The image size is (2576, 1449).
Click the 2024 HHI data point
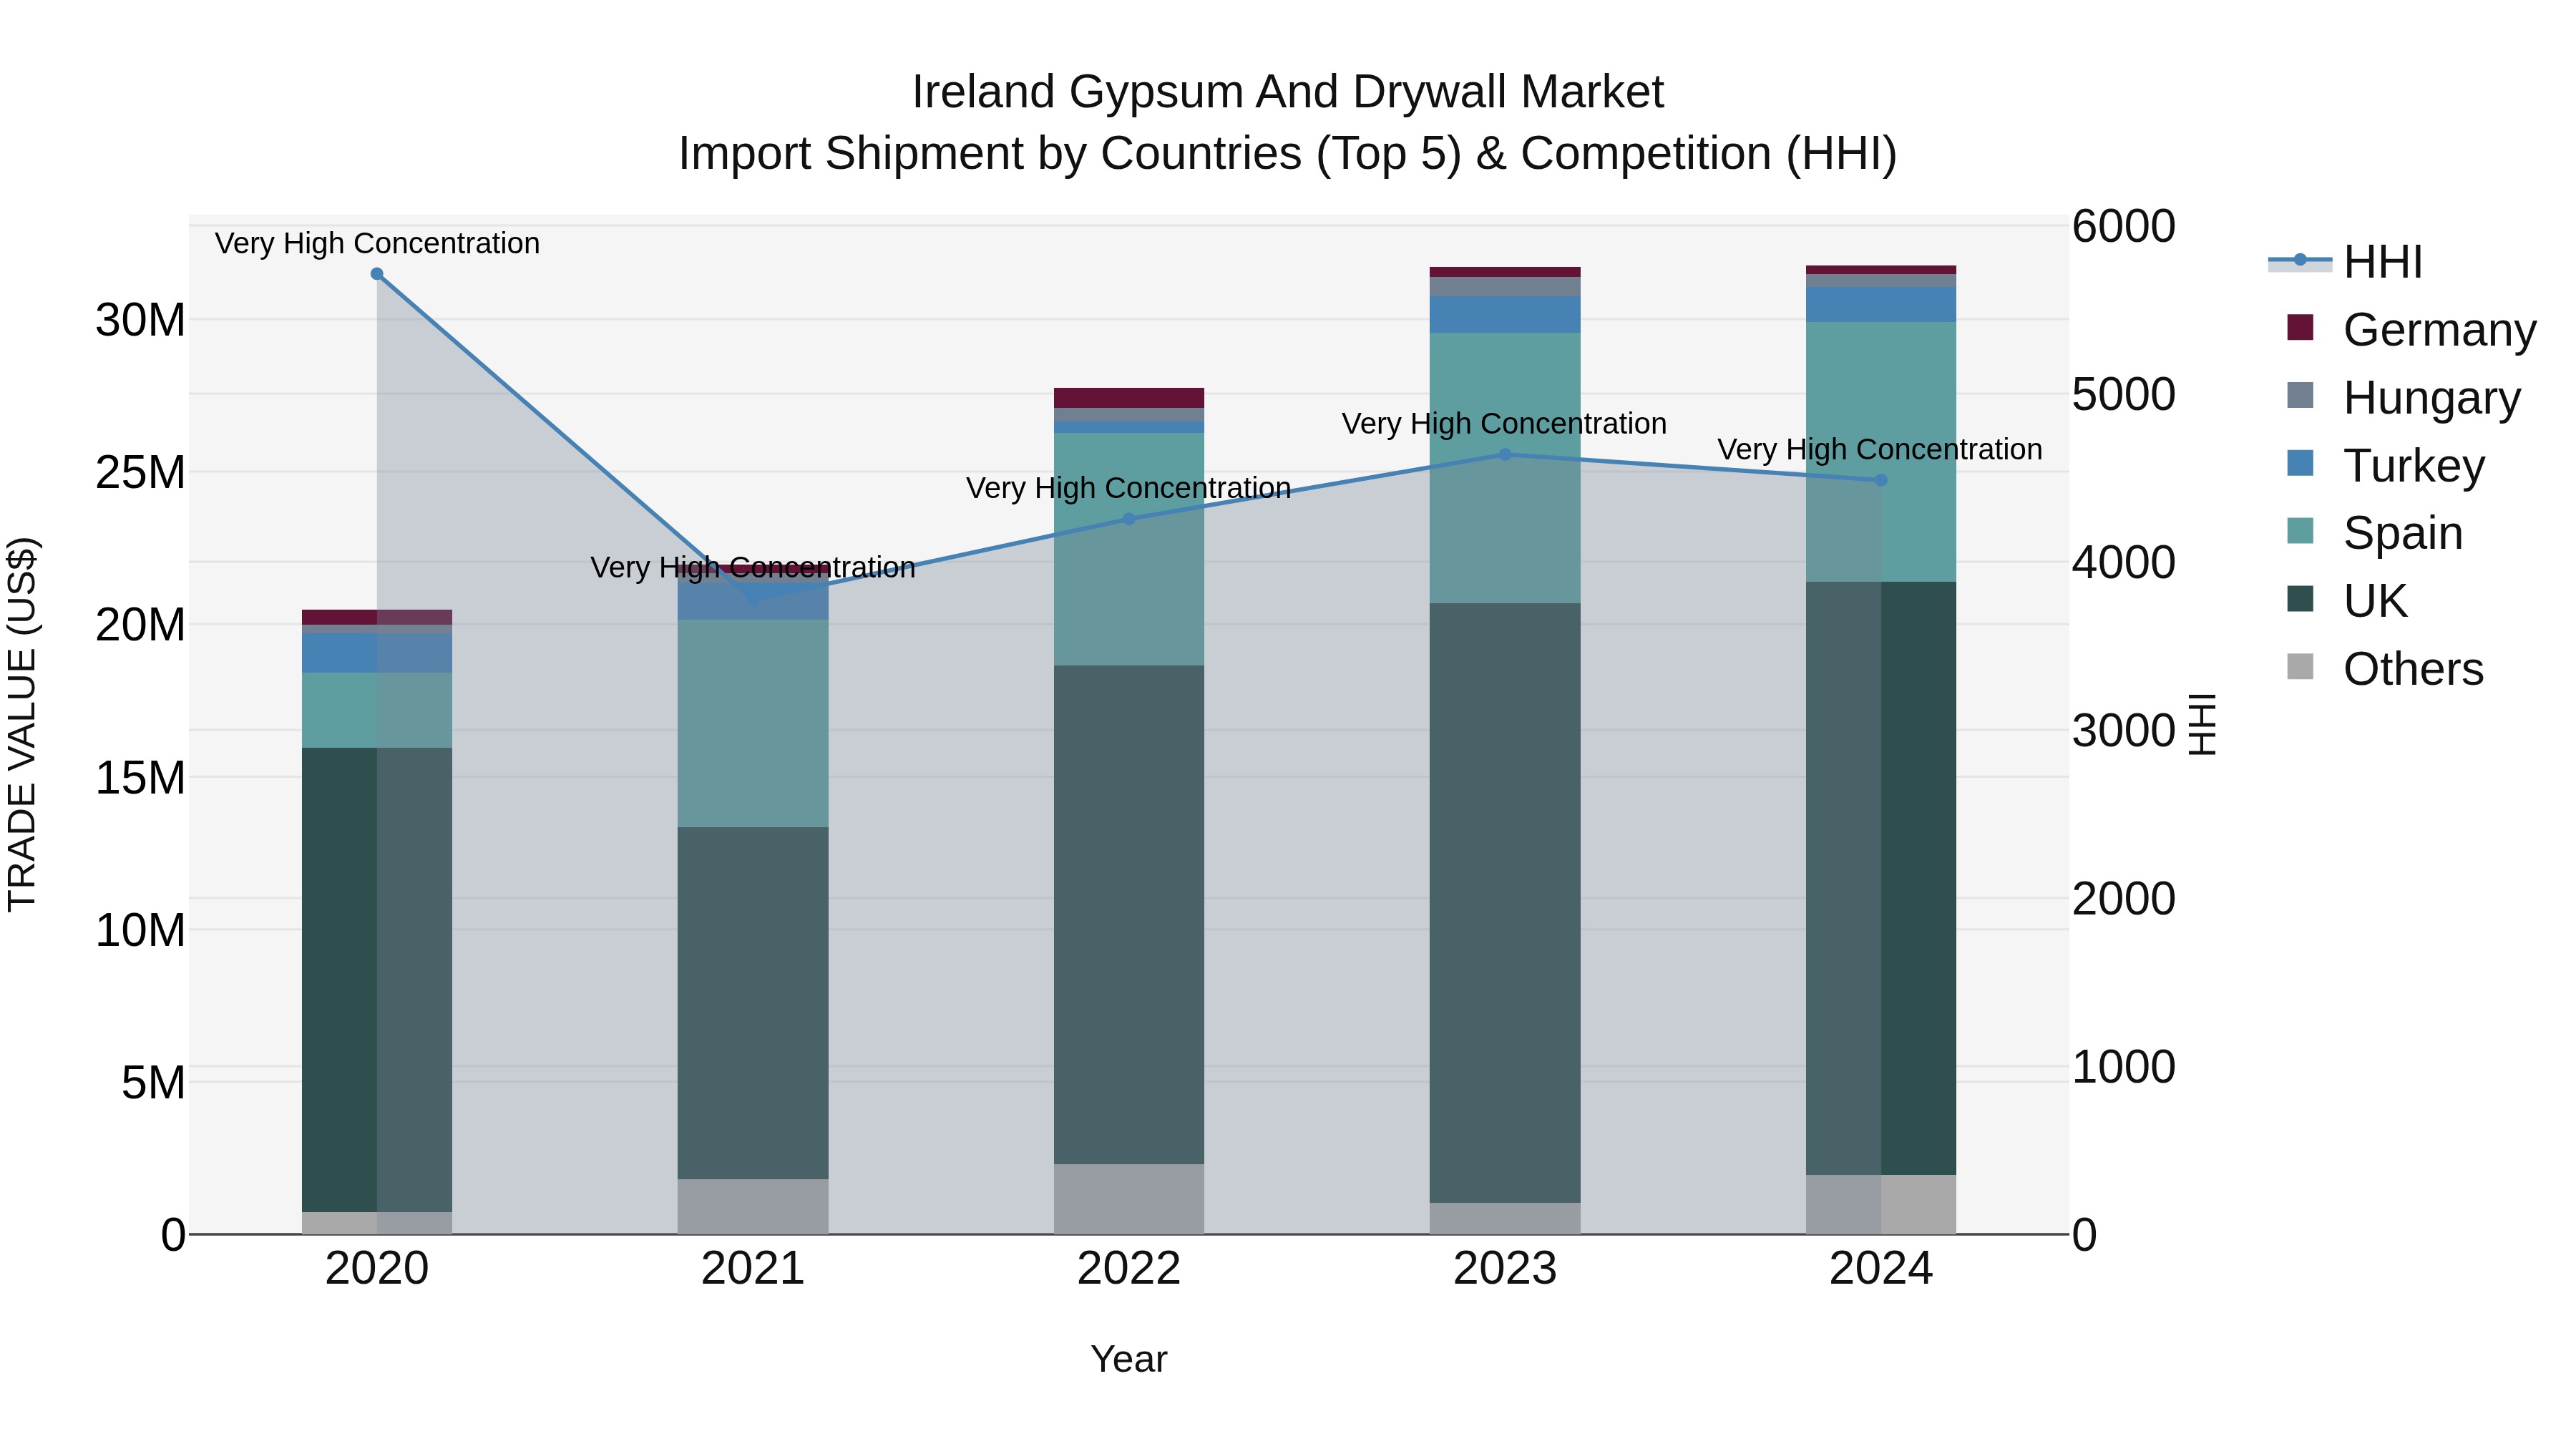1881,480
